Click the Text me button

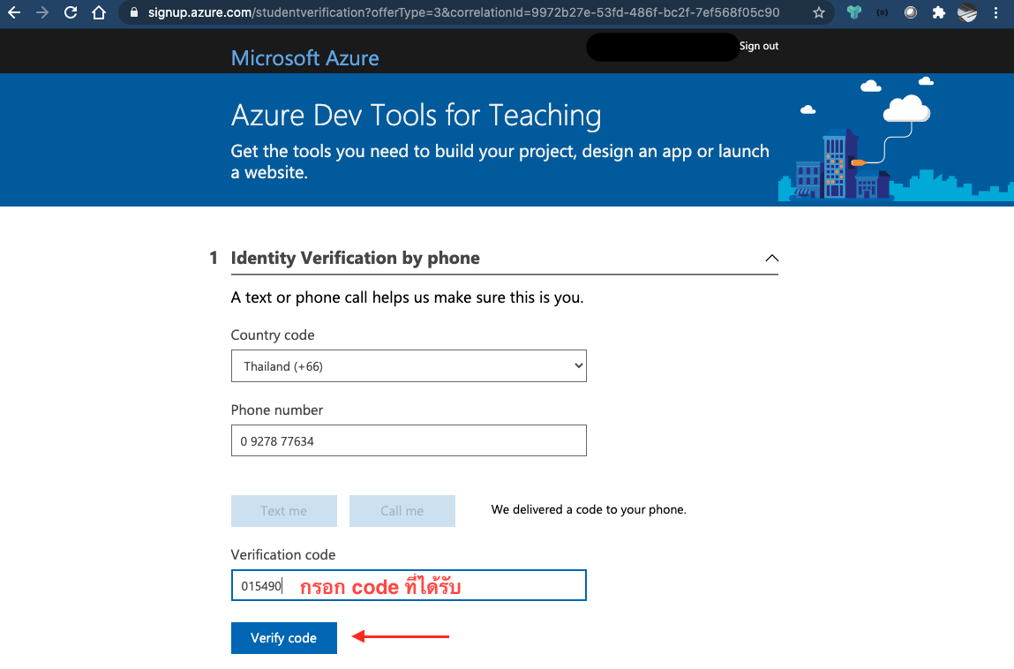[284, 511]
